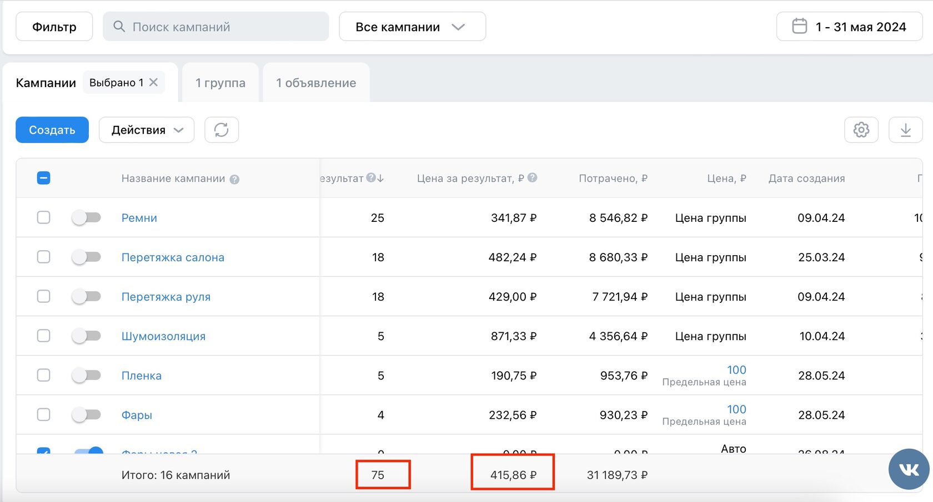
Task: Click the sort arrow in Результат header
Action: [380, 178]
